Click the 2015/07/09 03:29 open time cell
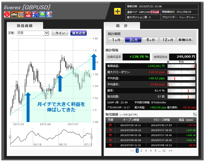 tap(131, 135)
